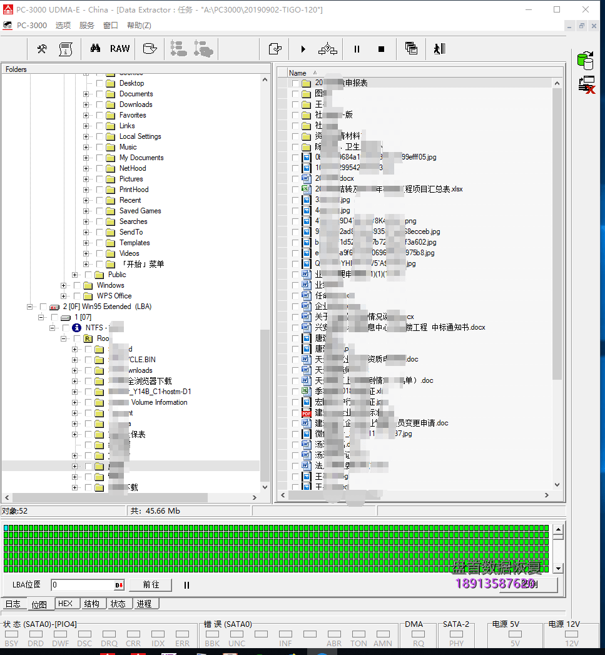Click the pause icon beside the 前往 button
605x655 pixels.
(x=187, y=586)
